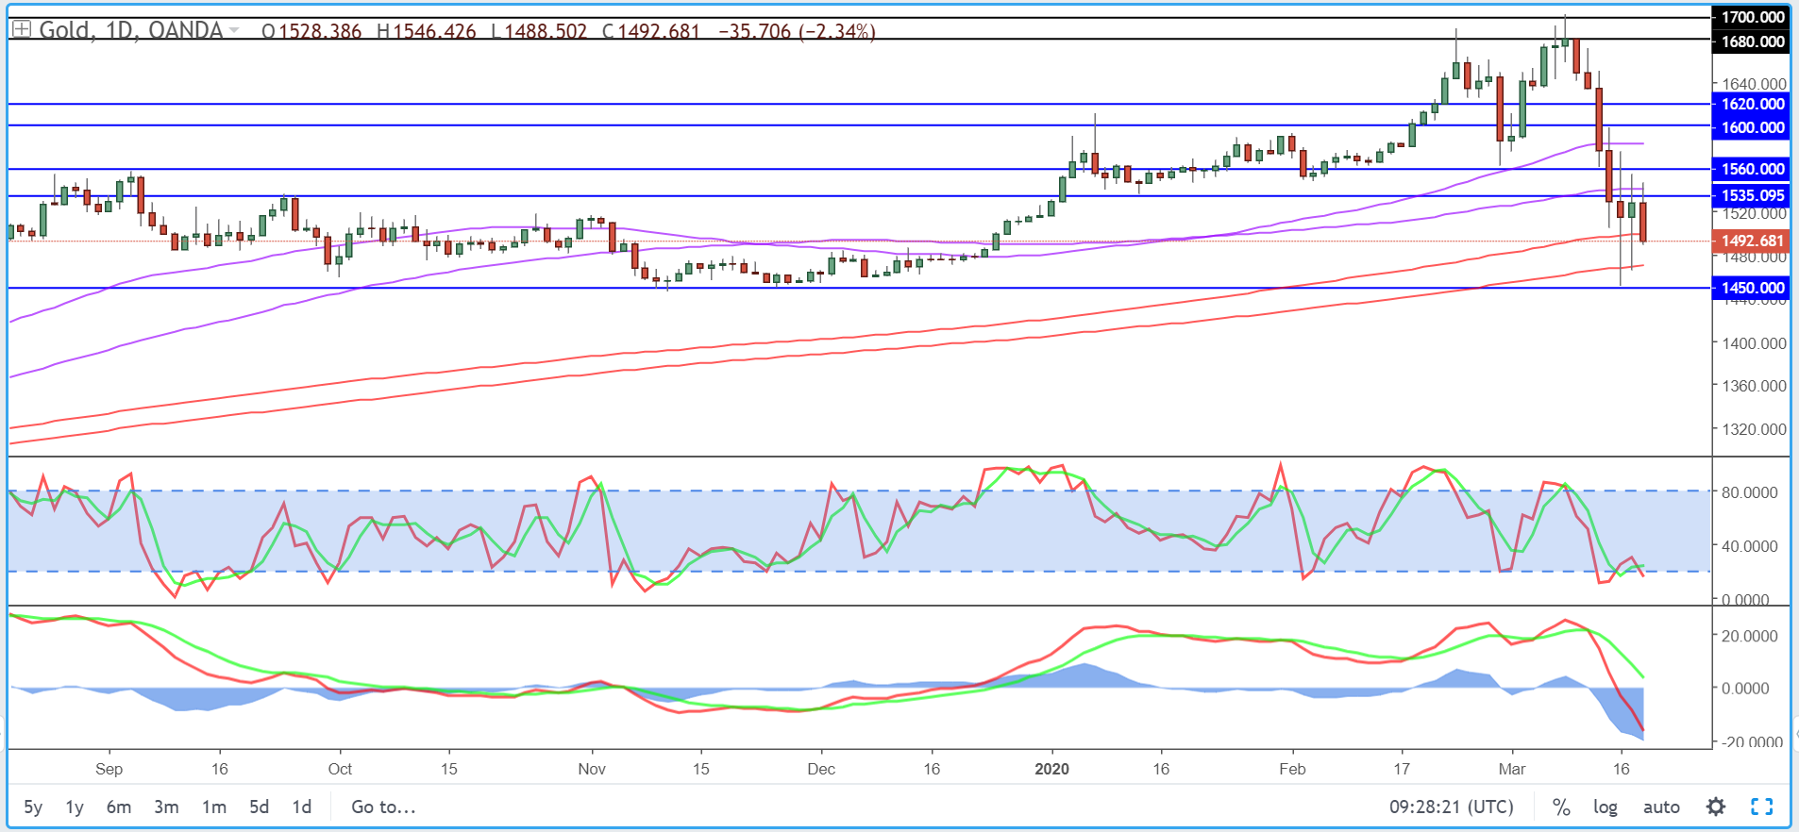Click the 1680.000 price level label
The height and width of the screenshot is (832, 1799).
click(x=1752, y=42)
